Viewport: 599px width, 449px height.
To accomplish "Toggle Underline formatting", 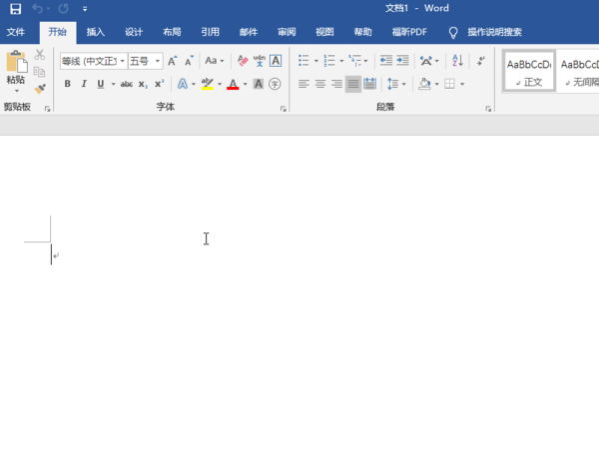I will pyautogui.click(x=101, y=84).
